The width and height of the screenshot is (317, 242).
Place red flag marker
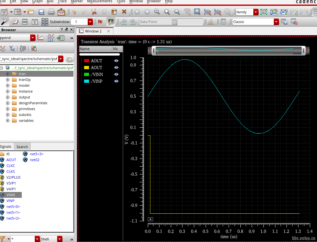pyautogui.click(x=100, y=22)
